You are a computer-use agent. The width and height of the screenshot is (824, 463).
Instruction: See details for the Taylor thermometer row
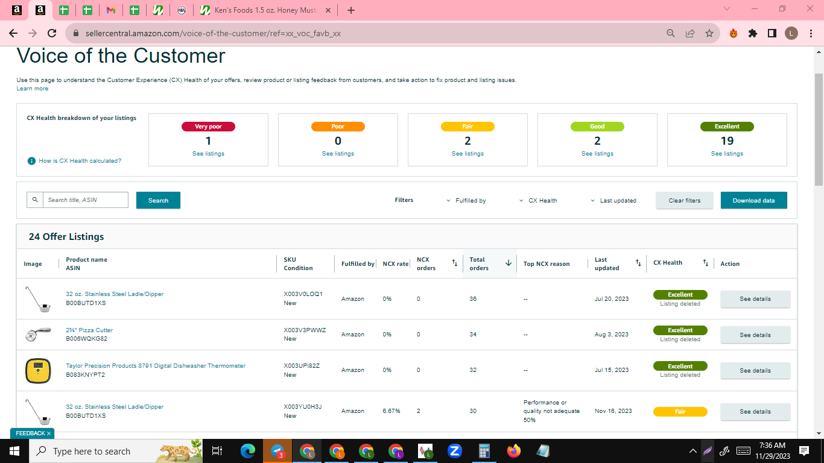pyautogui.click(x=755, y=371)
